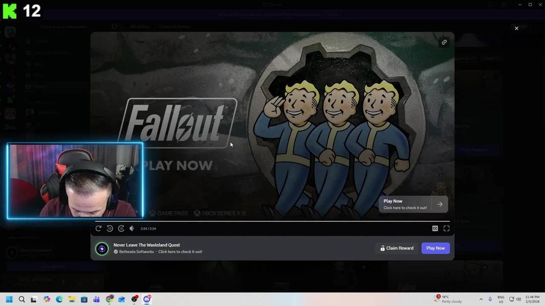Open Microsoft Teams from taskbar
Screen dimensions: 545x306
point(97,299)
